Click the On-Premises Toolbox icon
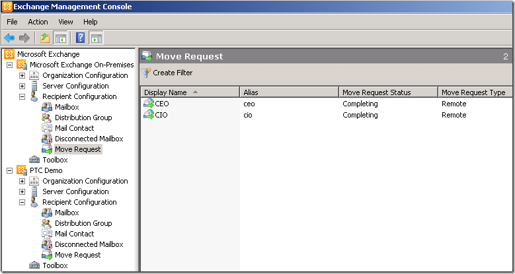This screenshot has height=274, width=515. pos(34,160)
